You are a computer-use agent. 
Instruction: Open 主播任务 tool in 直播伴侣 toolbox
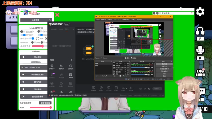click(x=70, y=67)
